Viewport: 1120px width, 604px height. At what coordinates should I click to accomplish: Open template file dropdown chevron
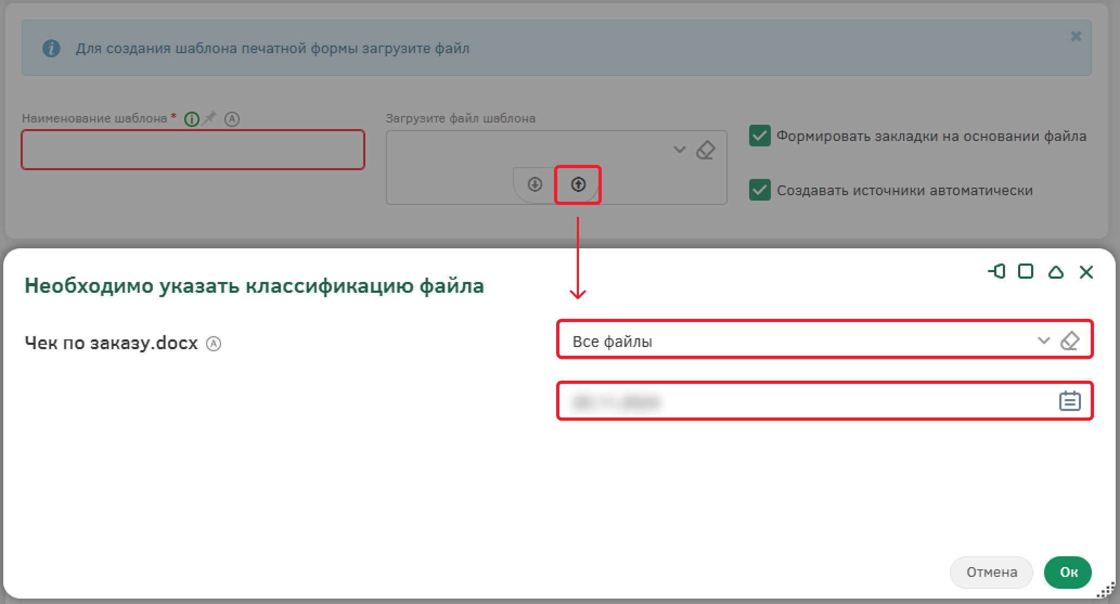tap(679, 150)
